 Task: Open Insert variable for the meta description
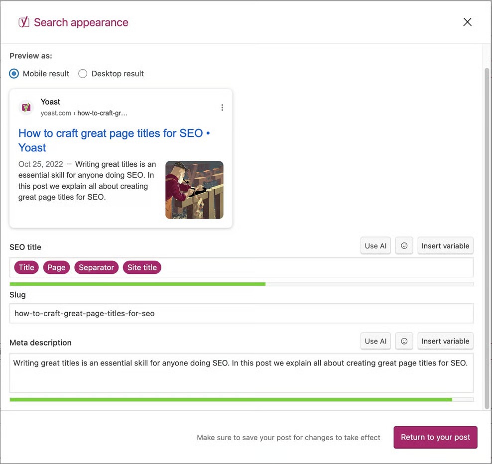[445, 341]
